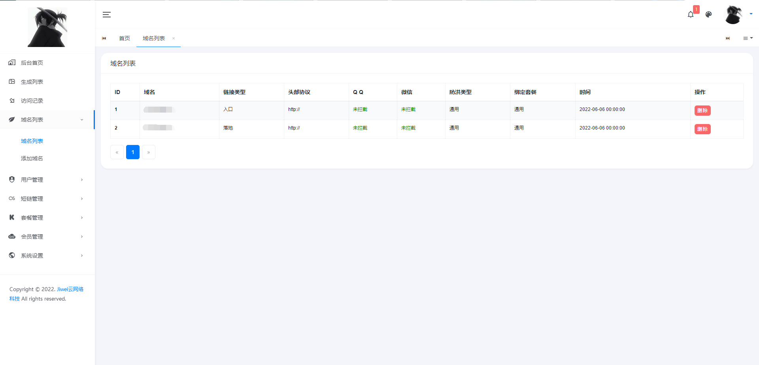Screen dimensions: 759x365
Task: Click the 套餐管理 sidebar icon
Action: 12,217
